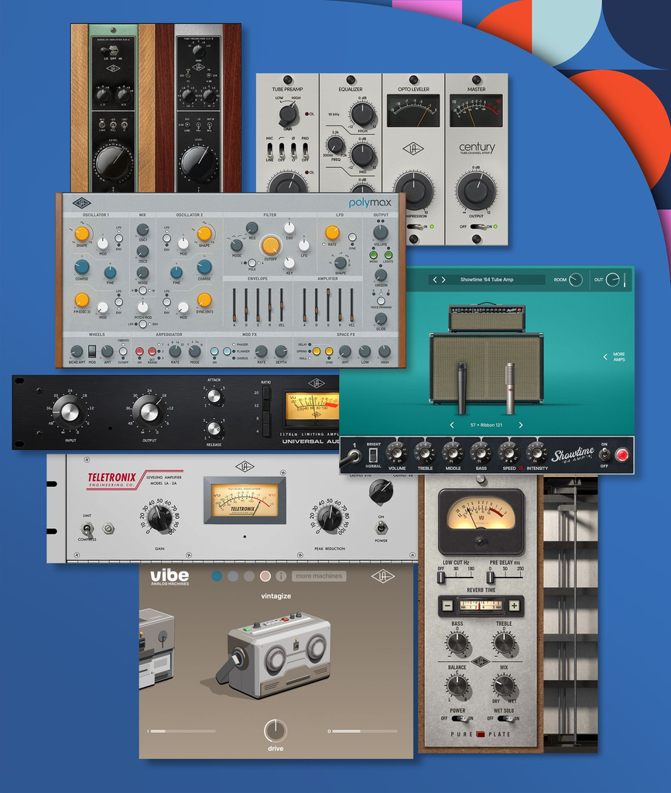Screen dimensions: 671x793
Task: Toggle the PolyMAX Mod FX On button
Action: click(x=214, y=351)
